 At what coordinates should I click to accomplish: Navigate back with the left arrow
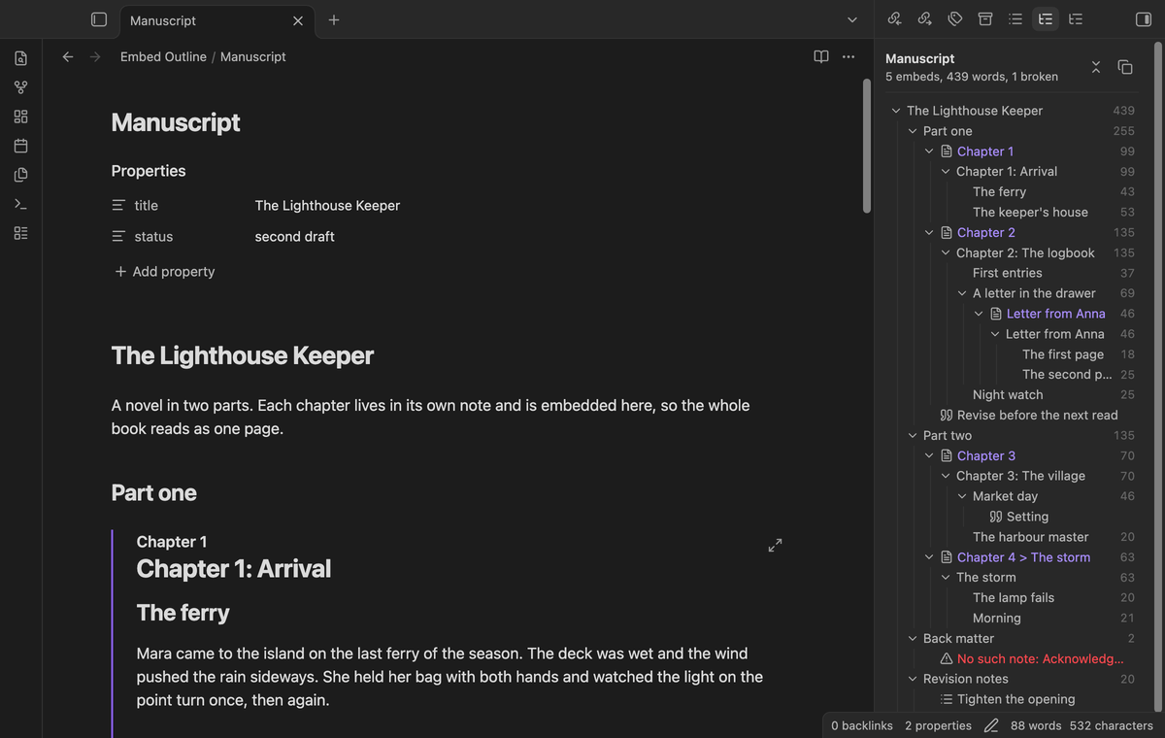click(68, 56)
